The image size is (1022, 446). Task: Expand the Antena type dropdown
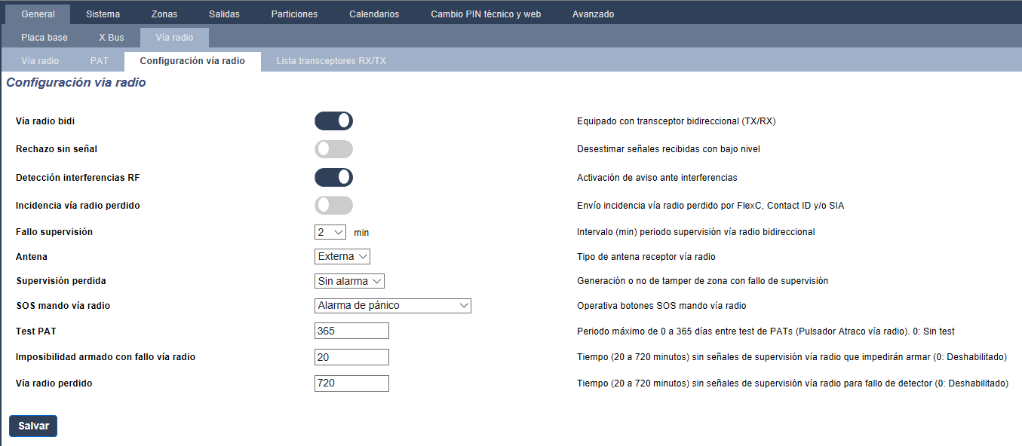pos(342,257)
